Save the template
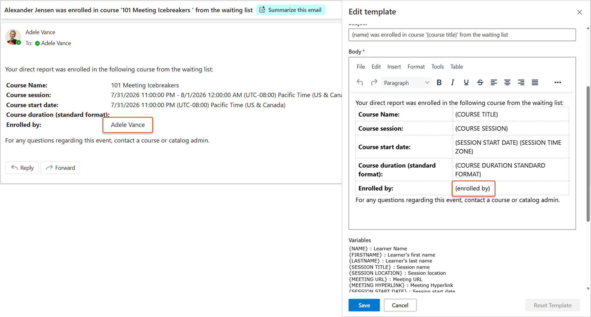 [364, 305]
